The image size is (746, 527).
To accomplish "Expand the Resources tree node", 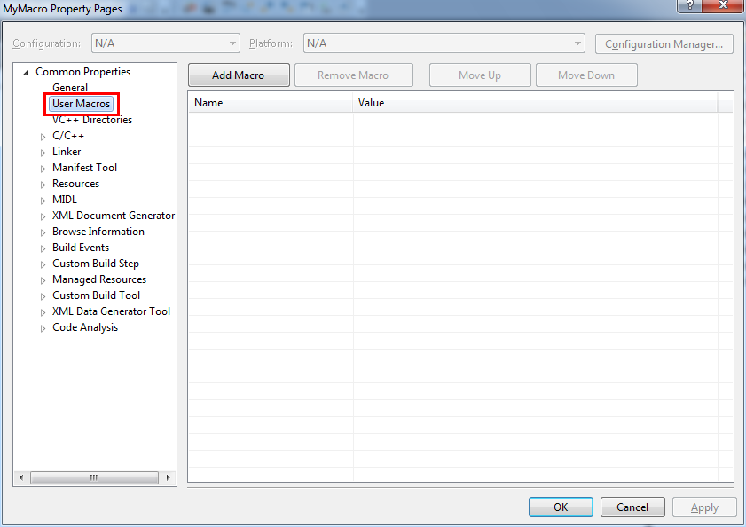I will click(43, 185).
